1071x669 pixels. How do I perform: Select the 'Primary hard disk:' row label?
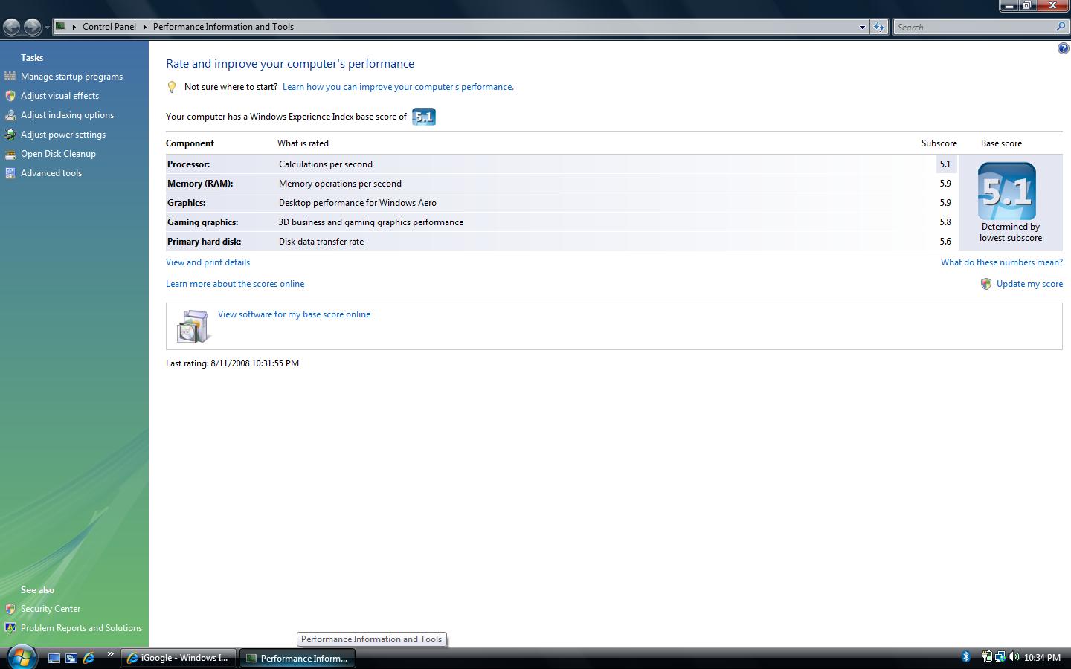tap(205, 242)
